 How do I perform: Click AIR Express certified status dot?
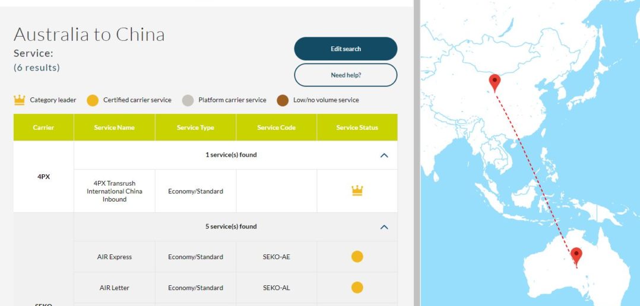(x=357, y=257)
